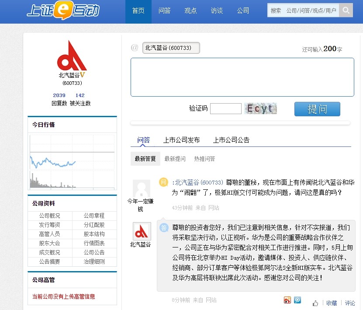Switch to 上市公司发布 tab

tap(181, 140)
